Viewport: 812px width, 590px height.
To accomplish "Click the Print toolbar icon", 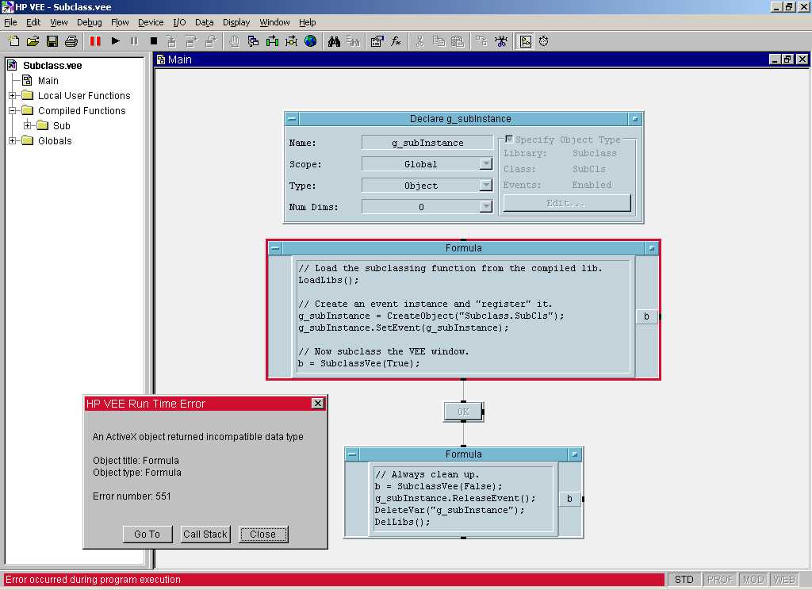I will coord(71,41).
